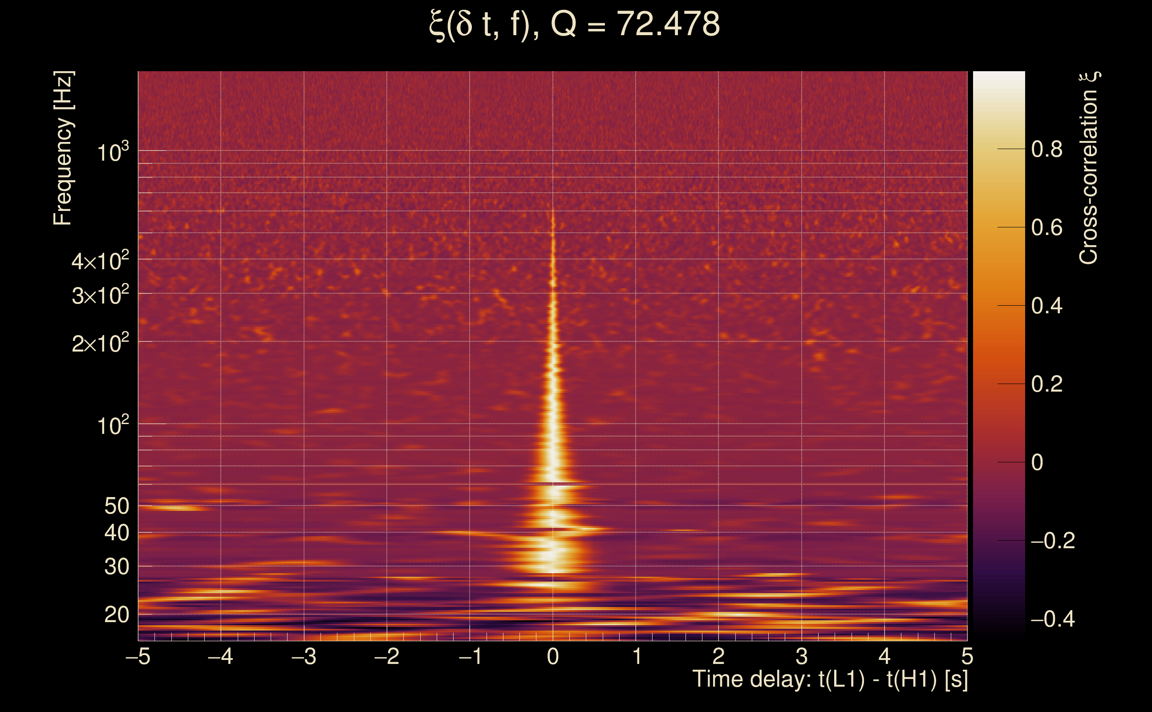Click the y-axis tick label 2×10²
Image resolution: width=1152 pixels, height=712 pixels.
100,343
